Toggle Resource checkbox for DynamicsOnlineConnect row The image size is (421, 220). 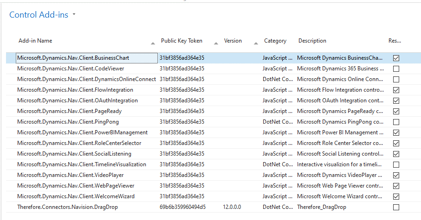point(396,80)
